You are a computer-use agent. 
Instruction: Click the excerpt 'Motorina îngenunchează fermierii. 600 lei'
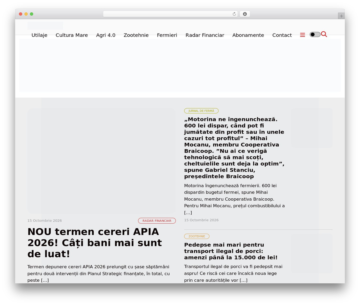(x=235, y=199)
